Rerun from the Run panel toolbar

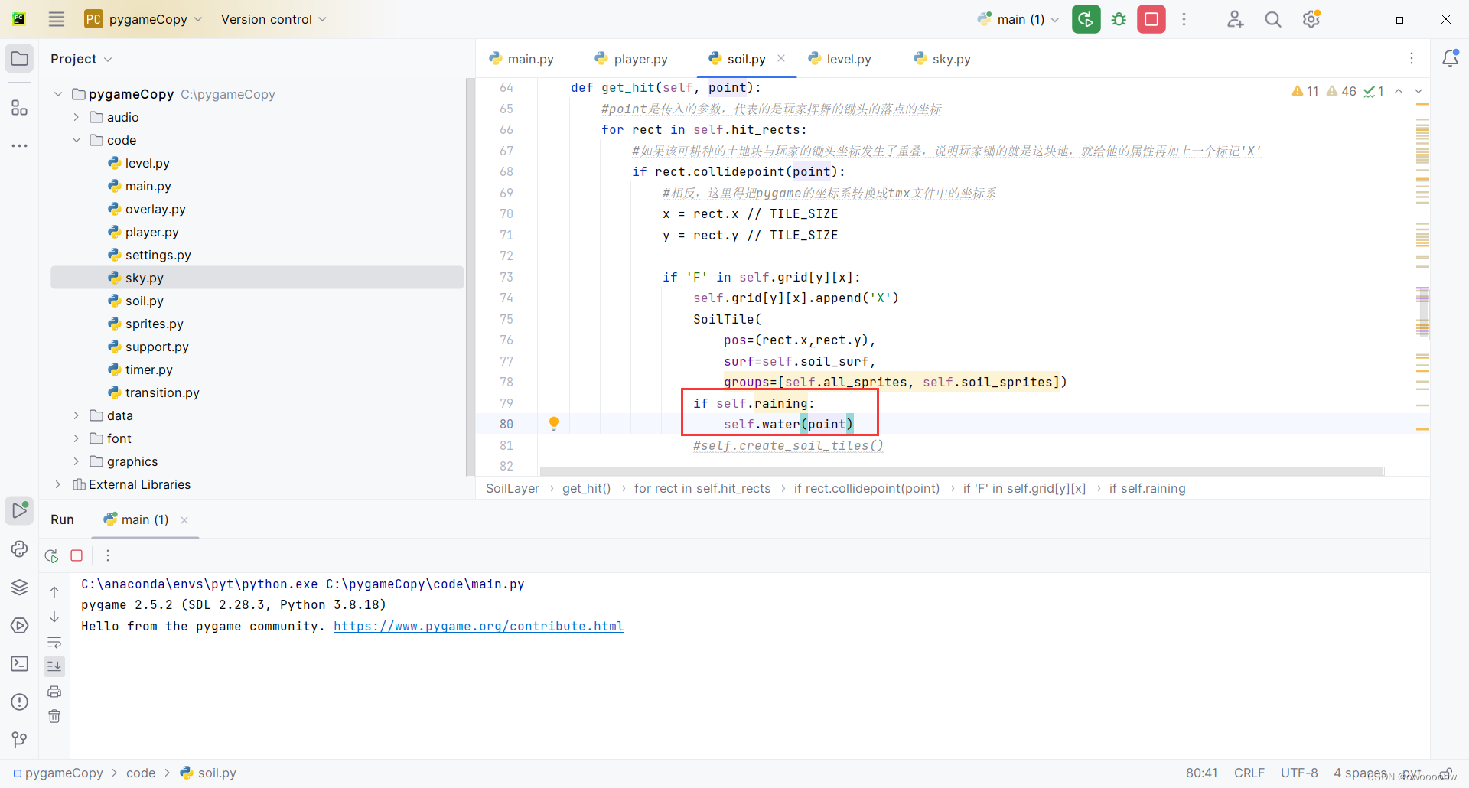coord(52,555)
